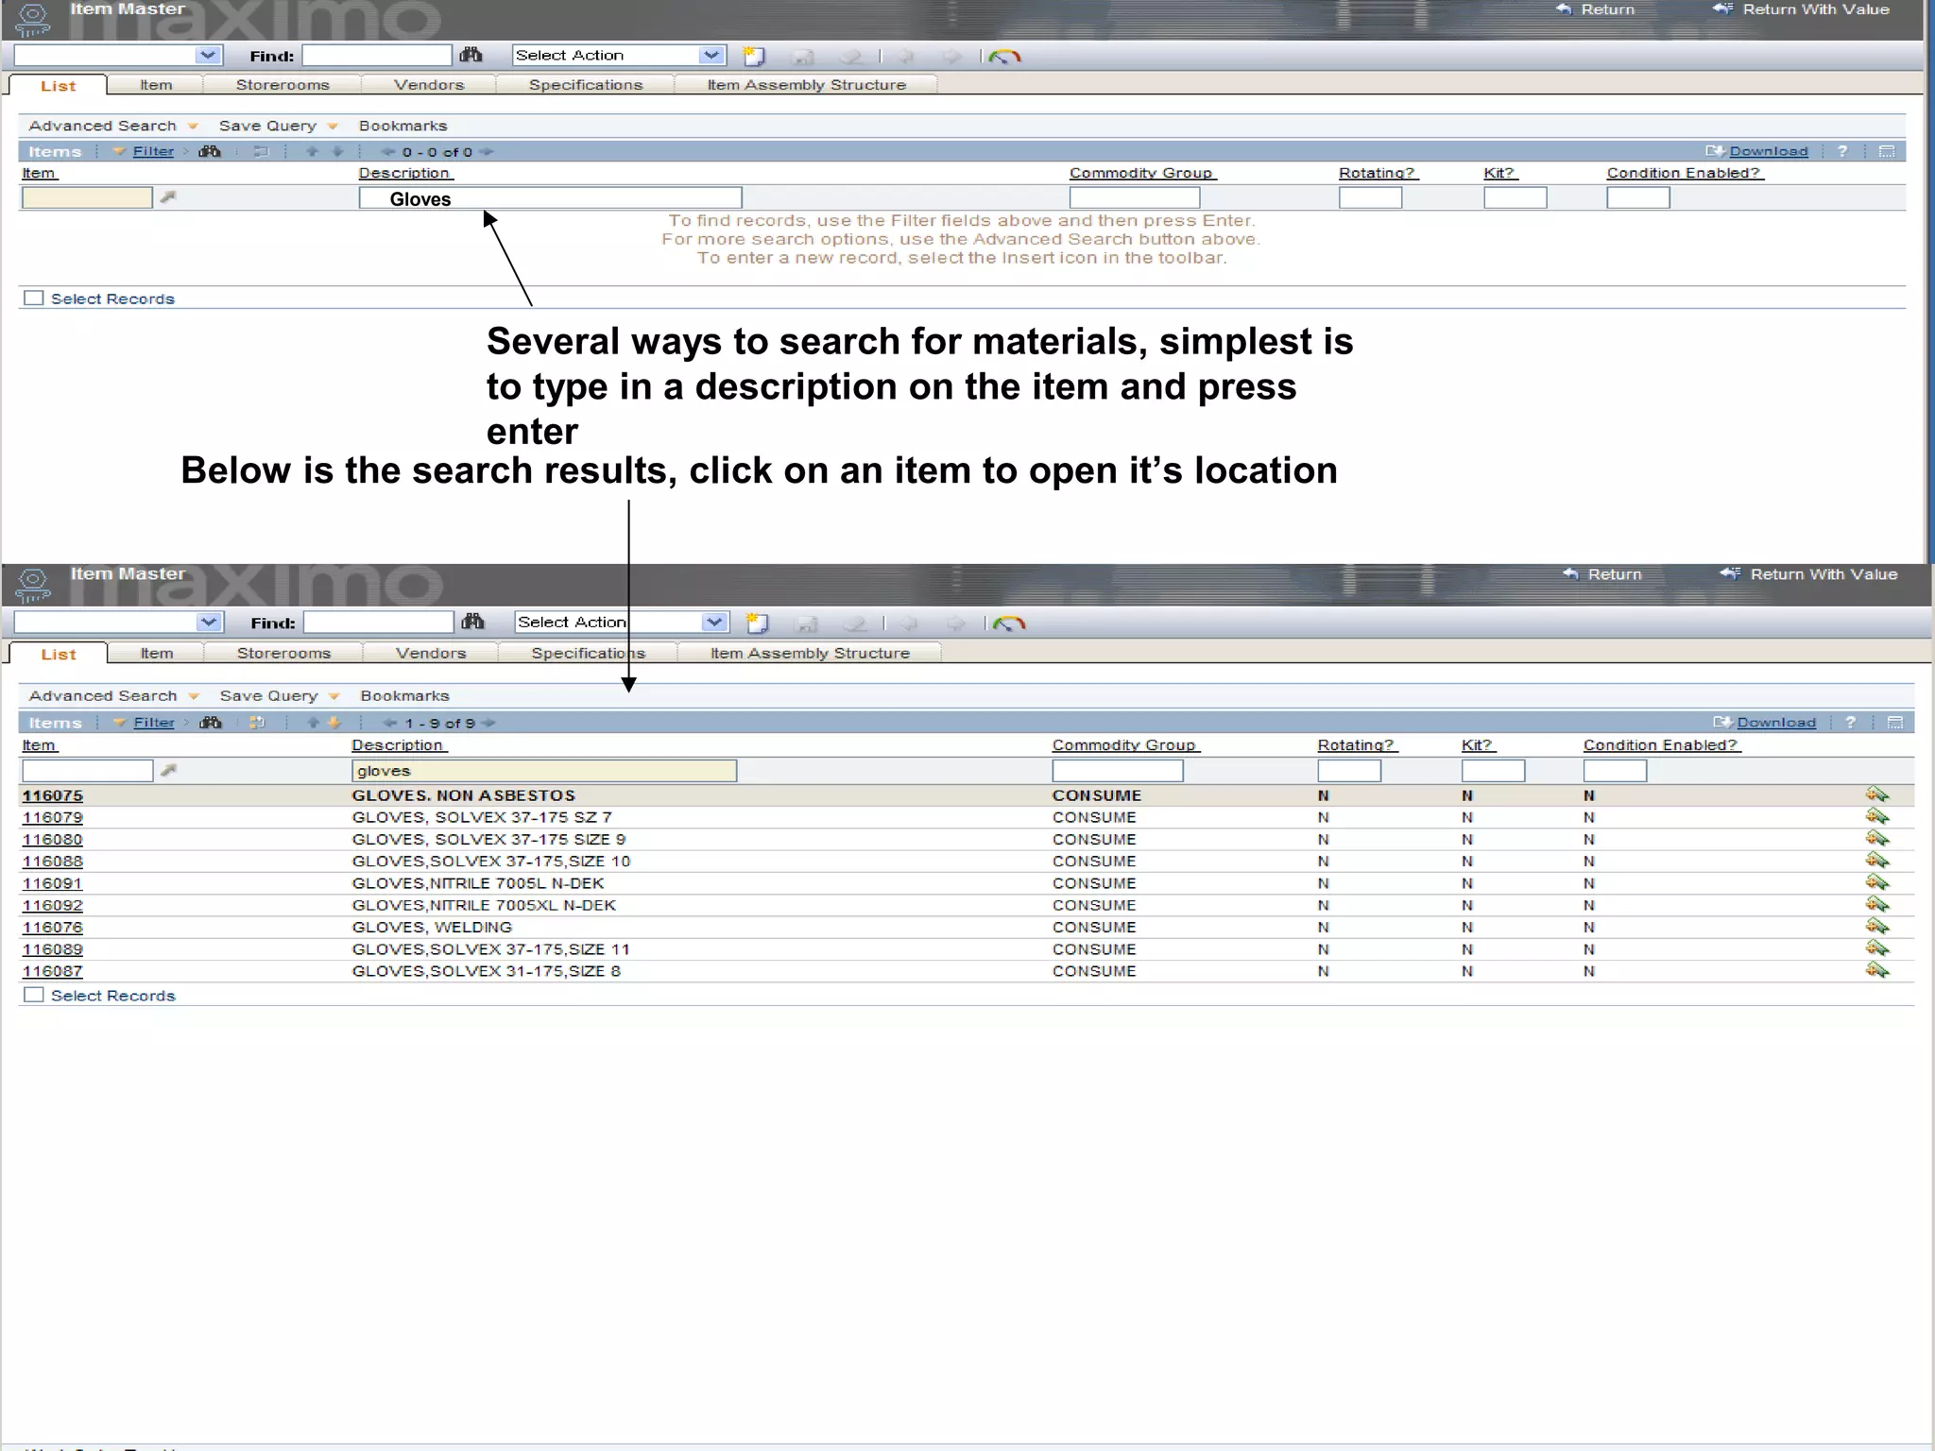Image resolution: width=1935 pixels, height=1451 pixels.
Task: Switch to Storerooms tab in lower panel
Action: [283, 653]
